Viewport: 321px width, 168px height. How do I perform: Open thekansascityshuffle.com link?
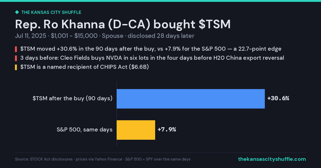tap(272, 159)
